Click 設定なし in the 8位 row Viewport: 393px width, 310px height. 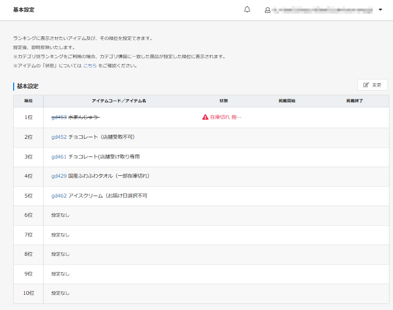coord(60,254)
